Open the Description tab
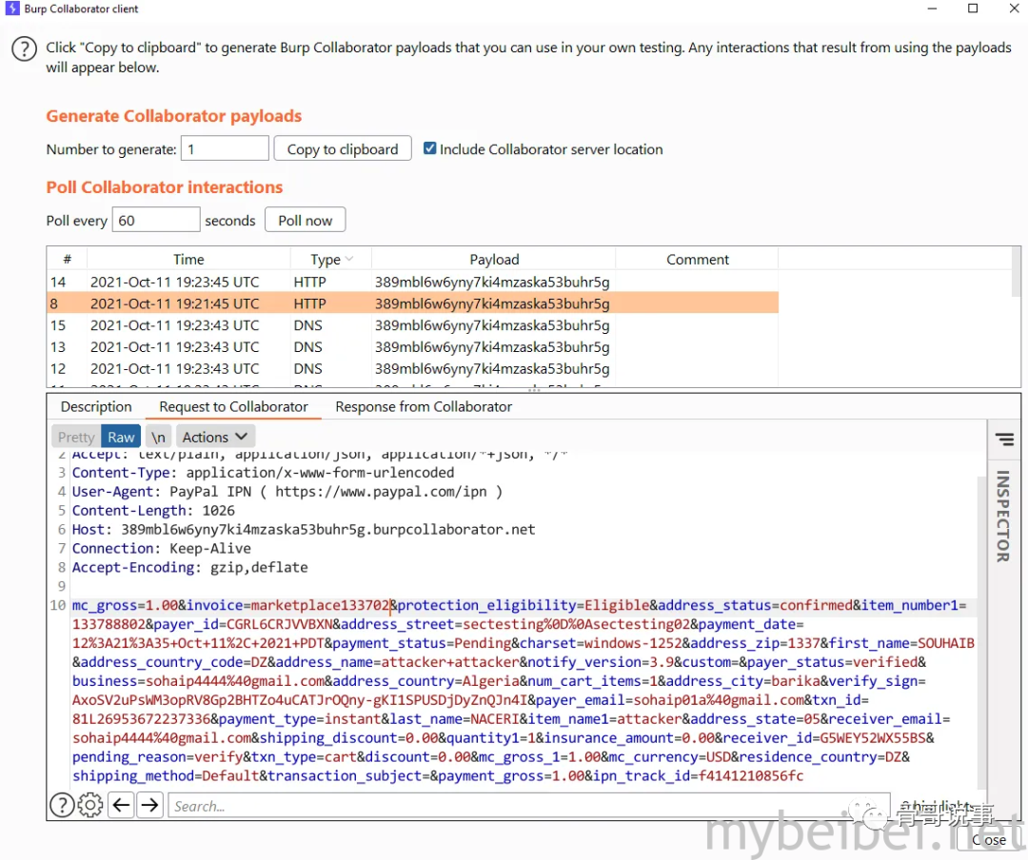 point(96,407)
